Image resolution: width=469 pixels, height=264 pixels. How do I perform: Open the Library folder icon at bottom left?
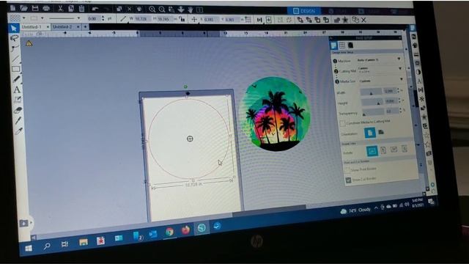tap(23, 223)
